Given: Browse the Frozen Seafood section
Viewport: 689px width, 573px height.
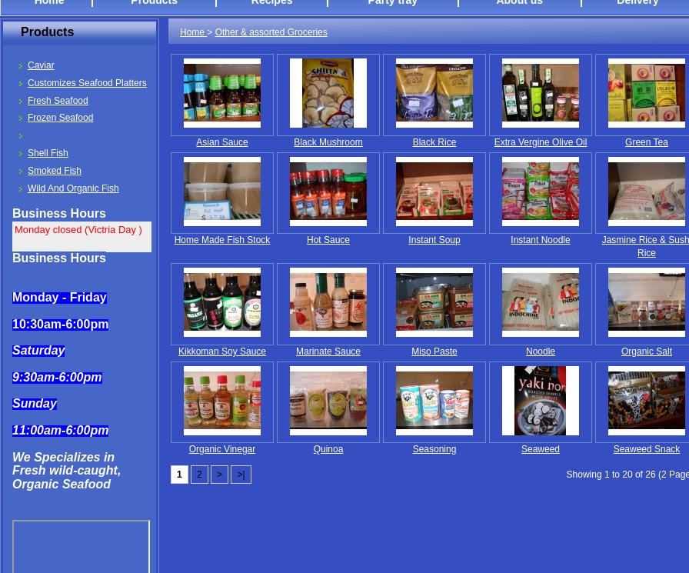Looking at the screenshot, I should tap(60, 118).
